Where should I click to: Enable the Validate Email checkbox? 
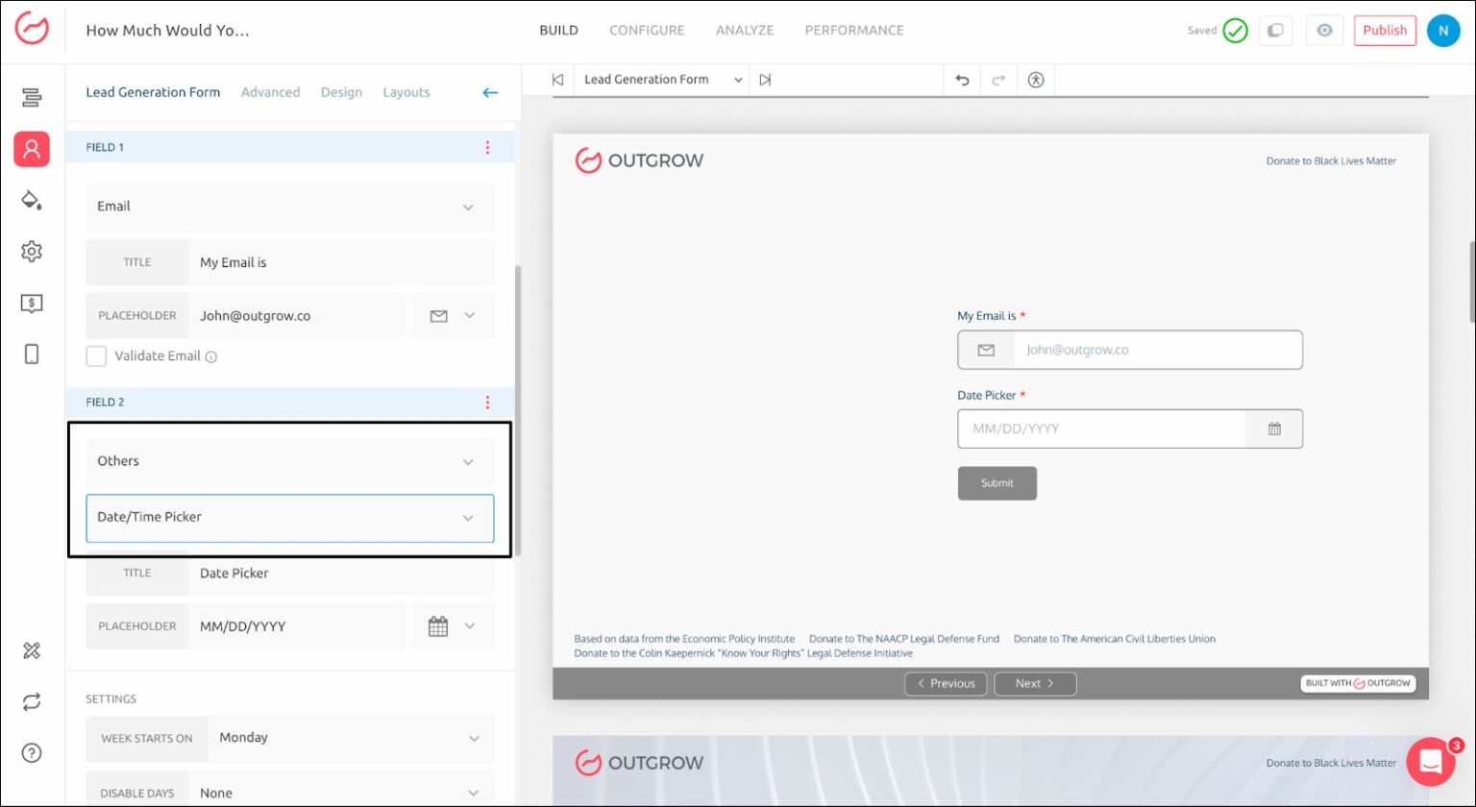[x=96, y=356]
